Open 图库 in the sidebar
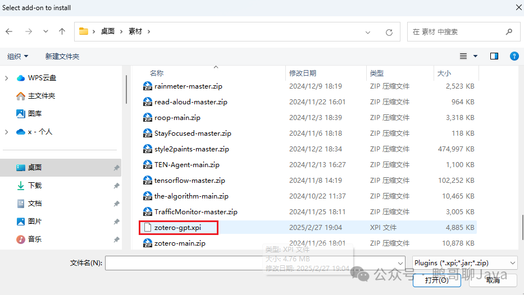 [x=35, y=113]
